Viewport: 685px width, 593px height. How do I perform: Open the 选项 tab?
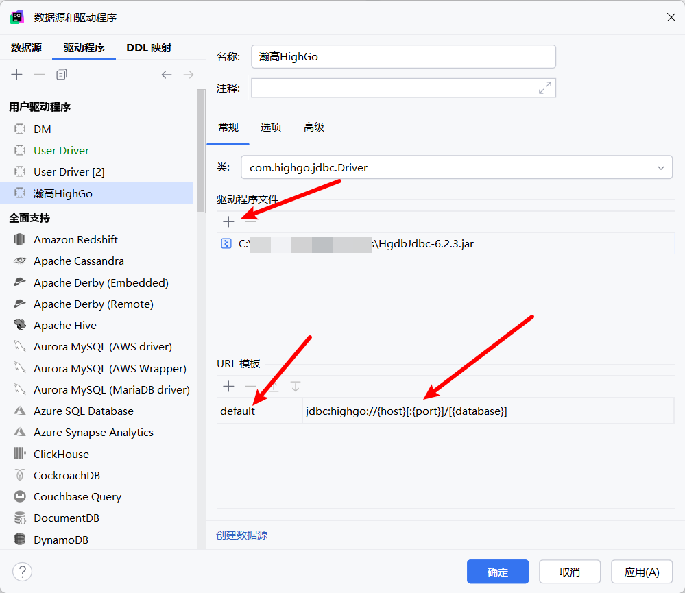point(270,127)
